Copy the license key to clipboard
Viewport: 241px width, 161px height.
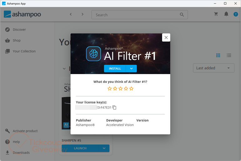(115, 108)
